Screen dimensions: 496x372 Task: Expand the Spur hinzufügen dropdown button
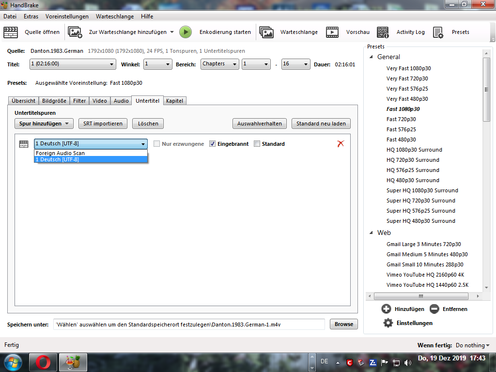coord(44,124)
